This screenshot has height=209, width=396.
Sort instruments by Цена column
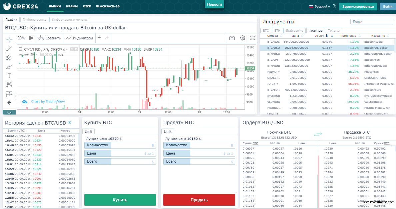point(298,36)
